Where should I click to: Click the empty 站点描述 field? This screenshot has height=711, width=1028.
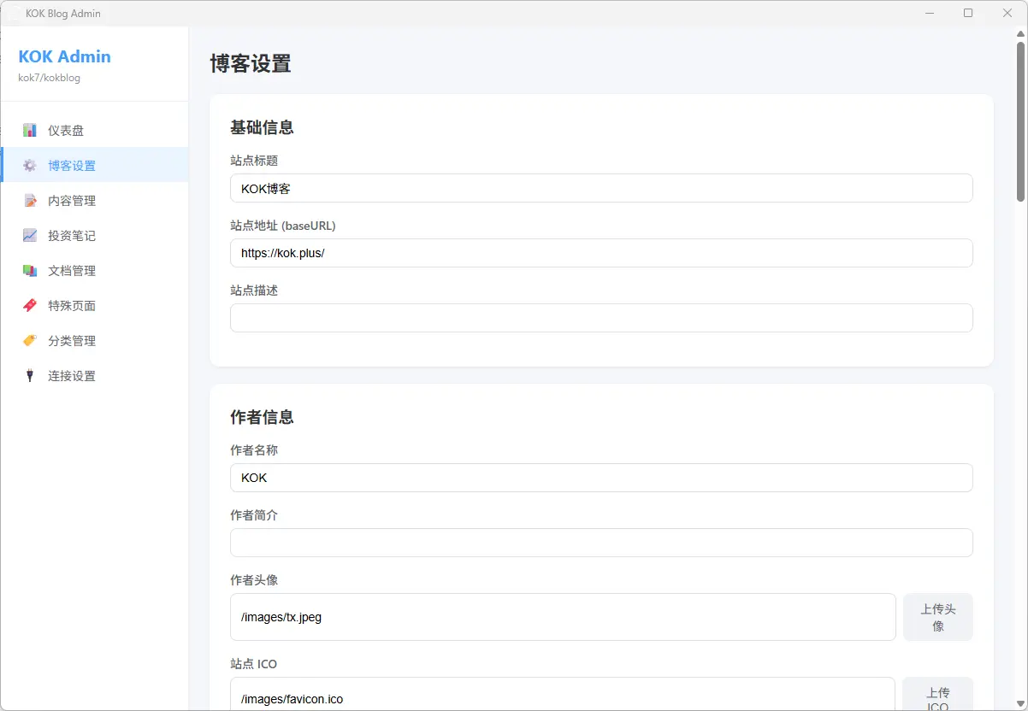pos(600,318)
